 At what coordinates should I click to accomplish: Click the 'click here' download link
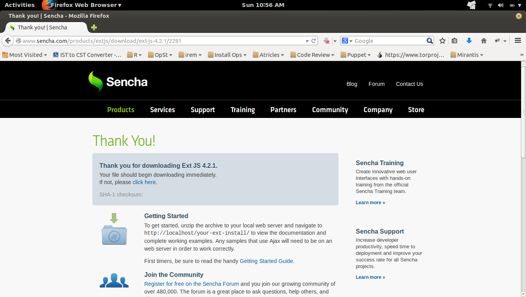coord(144,182)
